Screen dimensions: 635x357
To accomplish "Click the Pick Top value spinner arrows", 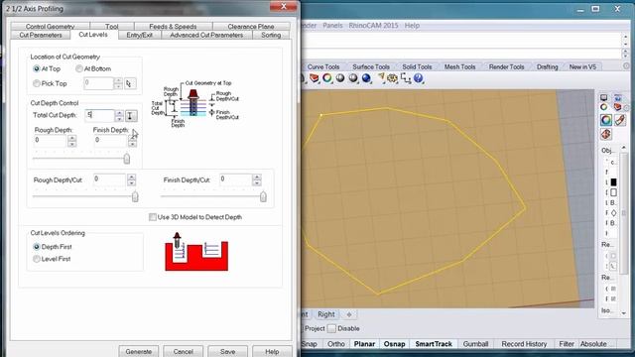I will pyautogui.click(x=118, y=83).
